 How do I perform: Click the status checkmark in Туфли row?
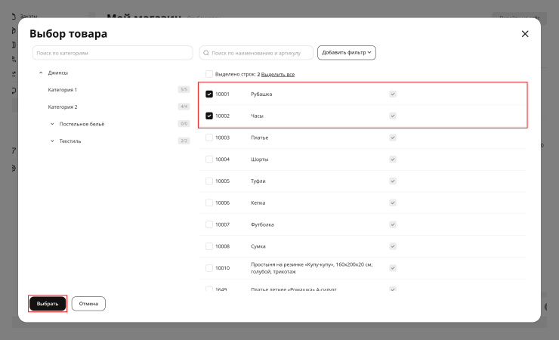tap(393, 181)
